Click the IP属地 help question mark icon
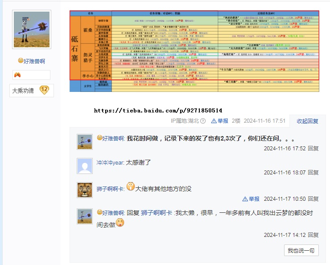 (203, 121)
